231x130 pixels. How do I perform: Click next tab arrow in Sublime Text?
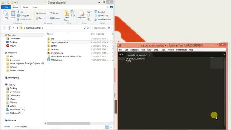point(123,55)
